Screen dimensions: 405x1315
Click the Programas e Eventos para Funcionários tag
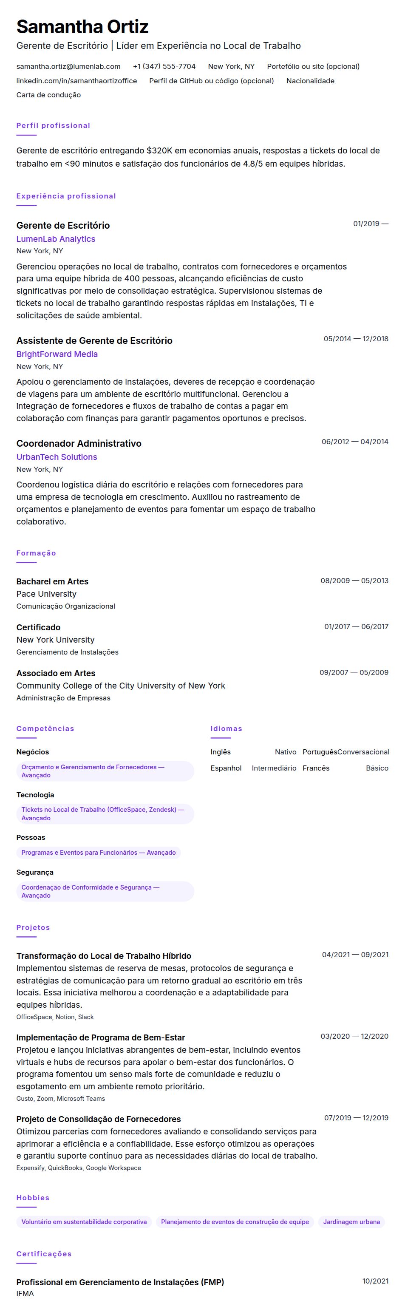pos(99,853)
